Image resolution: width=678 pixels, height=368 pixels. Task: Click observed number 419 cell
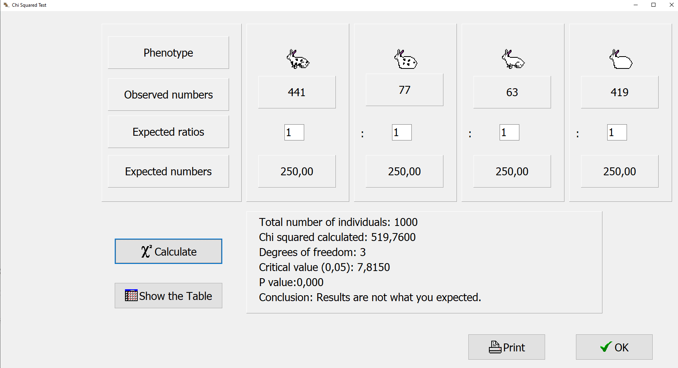(620, 92)
